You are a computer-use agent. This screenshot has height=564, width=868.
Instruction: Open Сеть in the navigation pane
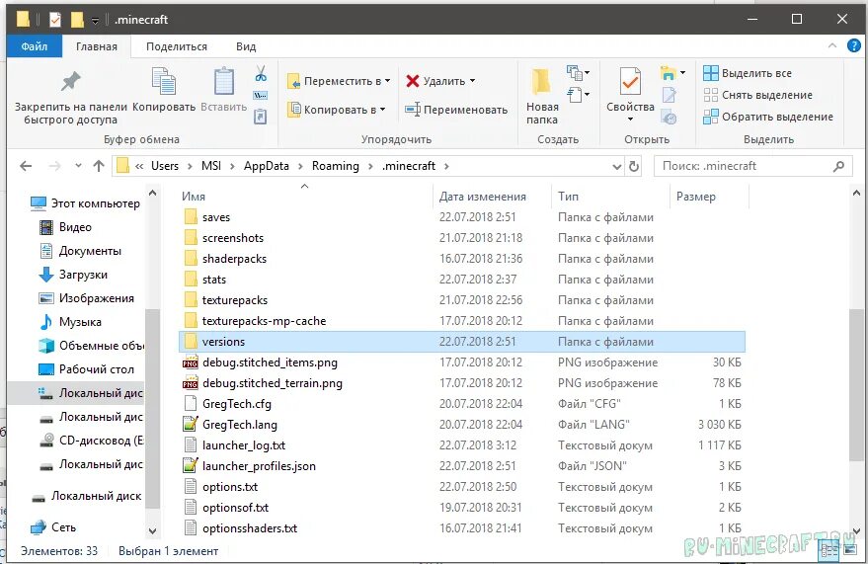[x=53, y=527]
